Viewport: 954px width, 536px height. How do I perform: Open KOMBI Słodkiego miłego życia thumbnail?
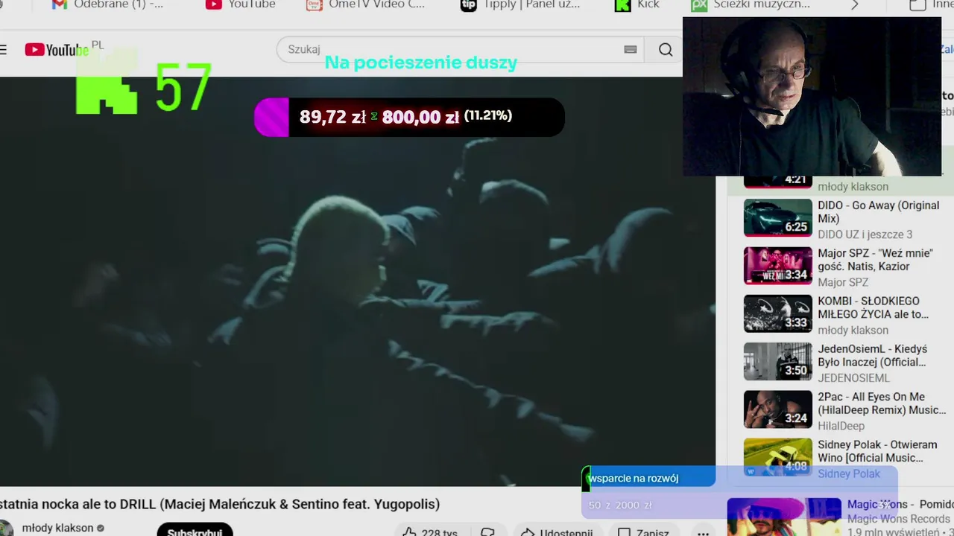[777, 313]
